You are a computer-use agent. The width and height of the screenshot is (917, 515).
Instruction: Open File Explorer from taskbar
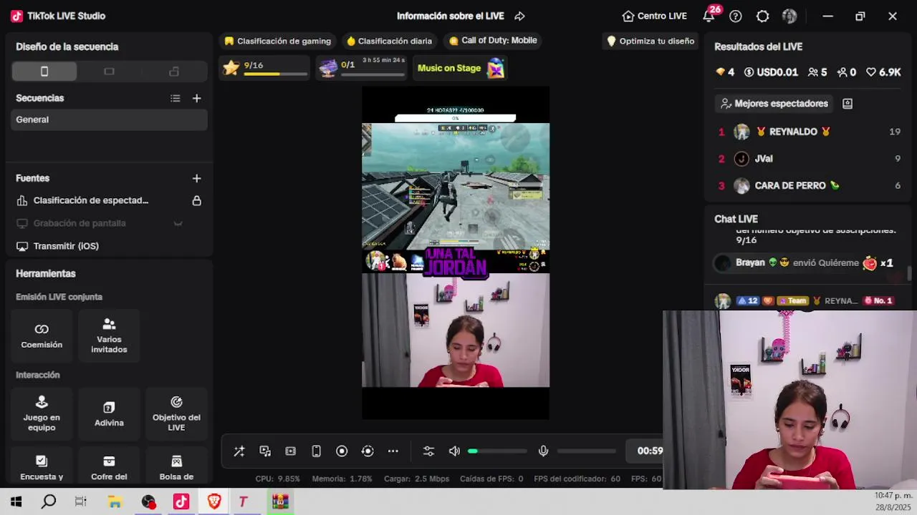(115, 502)
